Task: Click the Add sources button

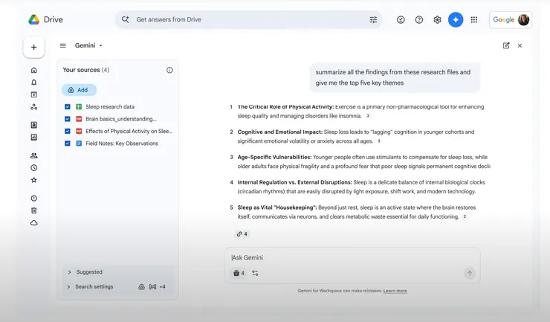Action: click(x=79, y=90)
